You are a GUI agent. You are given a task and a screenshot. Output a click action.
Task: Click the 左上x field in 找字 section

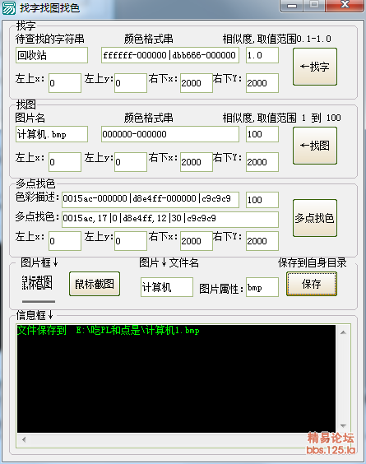coord(65,83)
